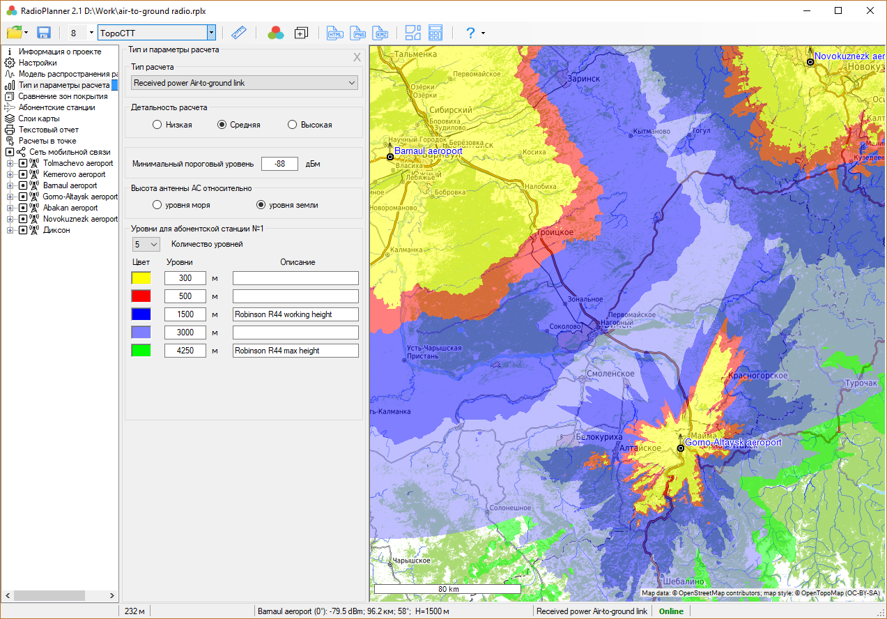
Task: Click the yellow 300 m color swatch
Action: 141,278
